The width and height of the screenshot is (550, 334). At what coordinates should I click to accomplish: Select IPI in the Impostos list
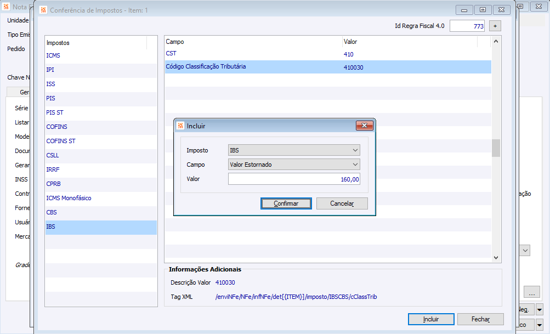pyautogui.click(x=101, y=70)
